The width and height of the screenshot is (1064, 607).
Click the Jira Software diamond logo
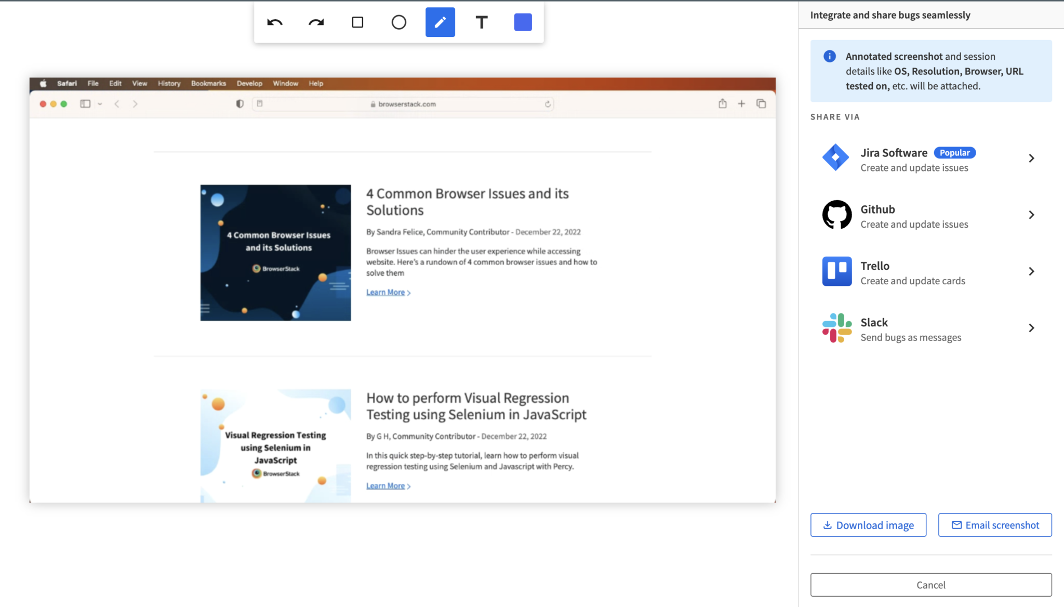click(x=836, y=157)
